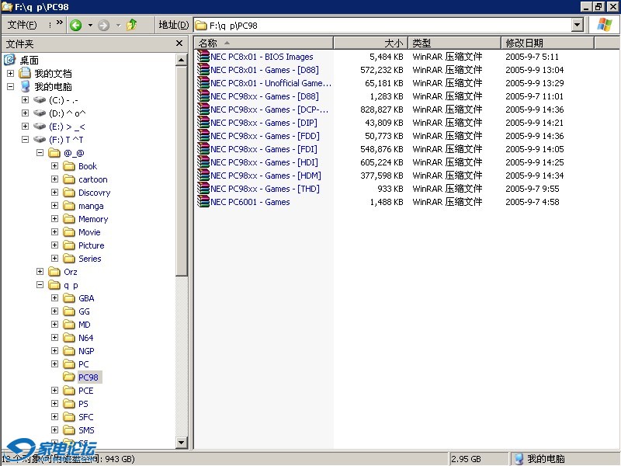Expand the GBA node in the folder tree
Image resolution: width=621 pixels, height=466 pixels.
53,298
